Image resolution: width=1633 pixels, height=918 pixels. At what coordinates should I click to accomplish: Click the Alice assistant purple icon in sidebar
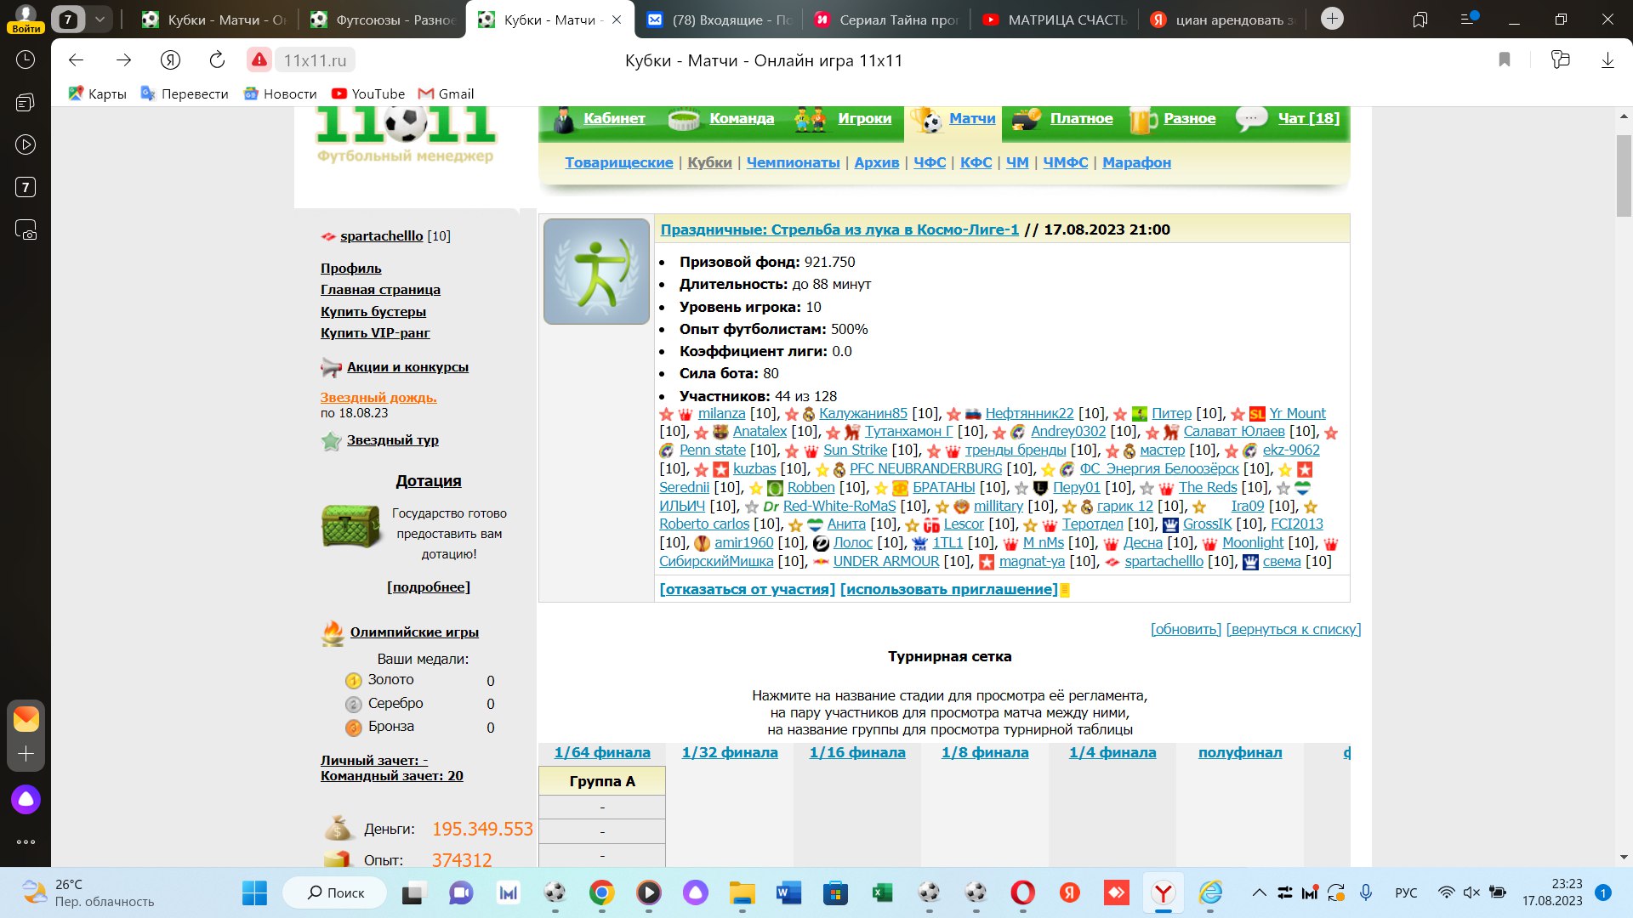[x=26, y=799]
